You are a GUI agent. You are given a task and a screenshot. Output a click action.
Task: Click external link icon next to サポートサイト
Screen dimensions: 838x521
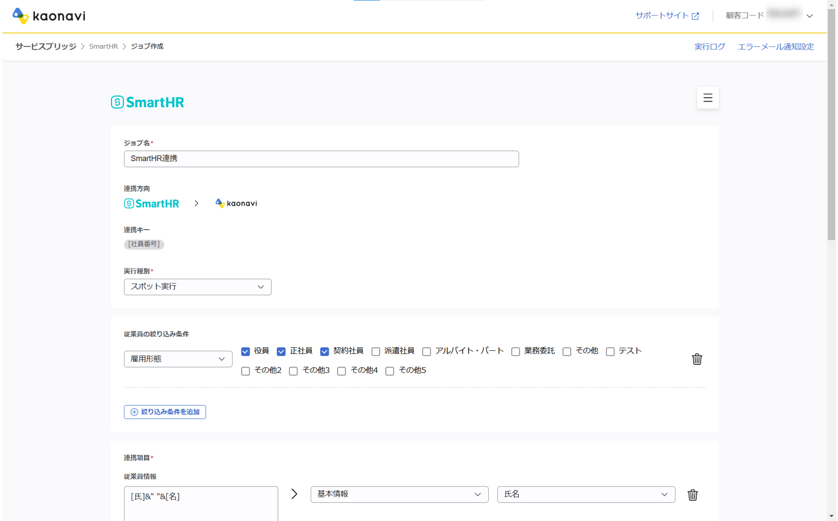tap(695, 16)
